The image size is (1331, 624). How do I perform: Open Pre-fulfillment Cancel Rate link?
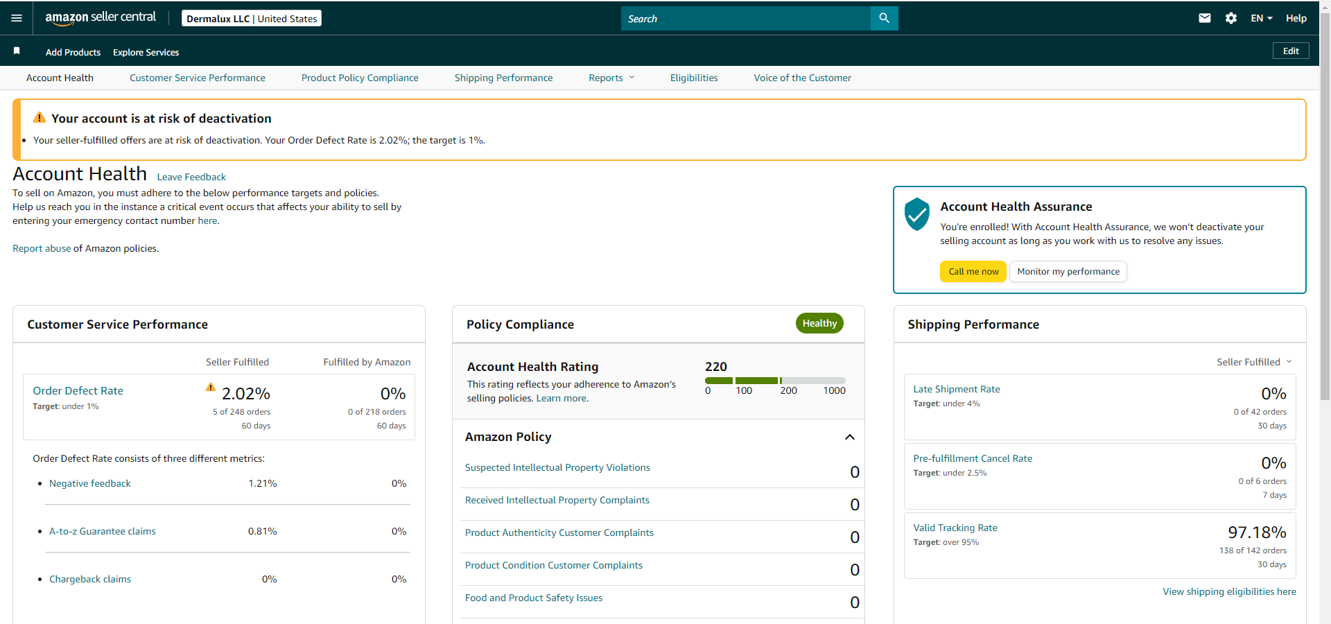(x=973, y=458)
